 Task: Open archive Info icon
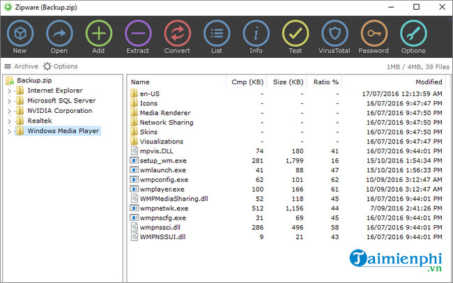[x=256, y=33]
